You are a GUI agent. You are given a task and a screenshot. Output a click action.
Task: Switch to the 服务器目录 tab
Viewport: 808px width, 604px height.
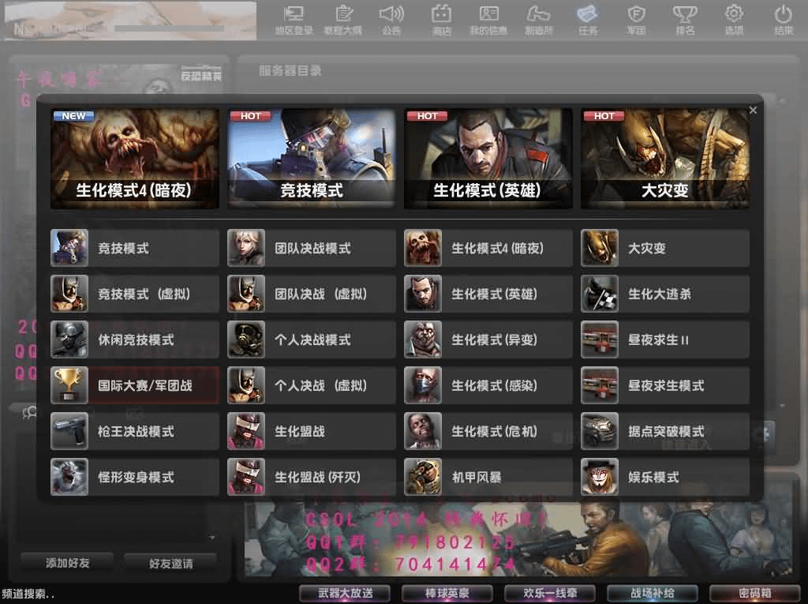pyautogui.click(x=290, y=71)
